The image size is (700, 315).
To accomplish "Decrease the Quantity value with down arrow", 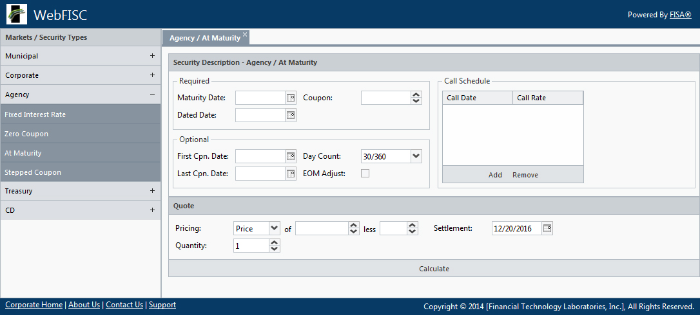I will pos(275,249).
